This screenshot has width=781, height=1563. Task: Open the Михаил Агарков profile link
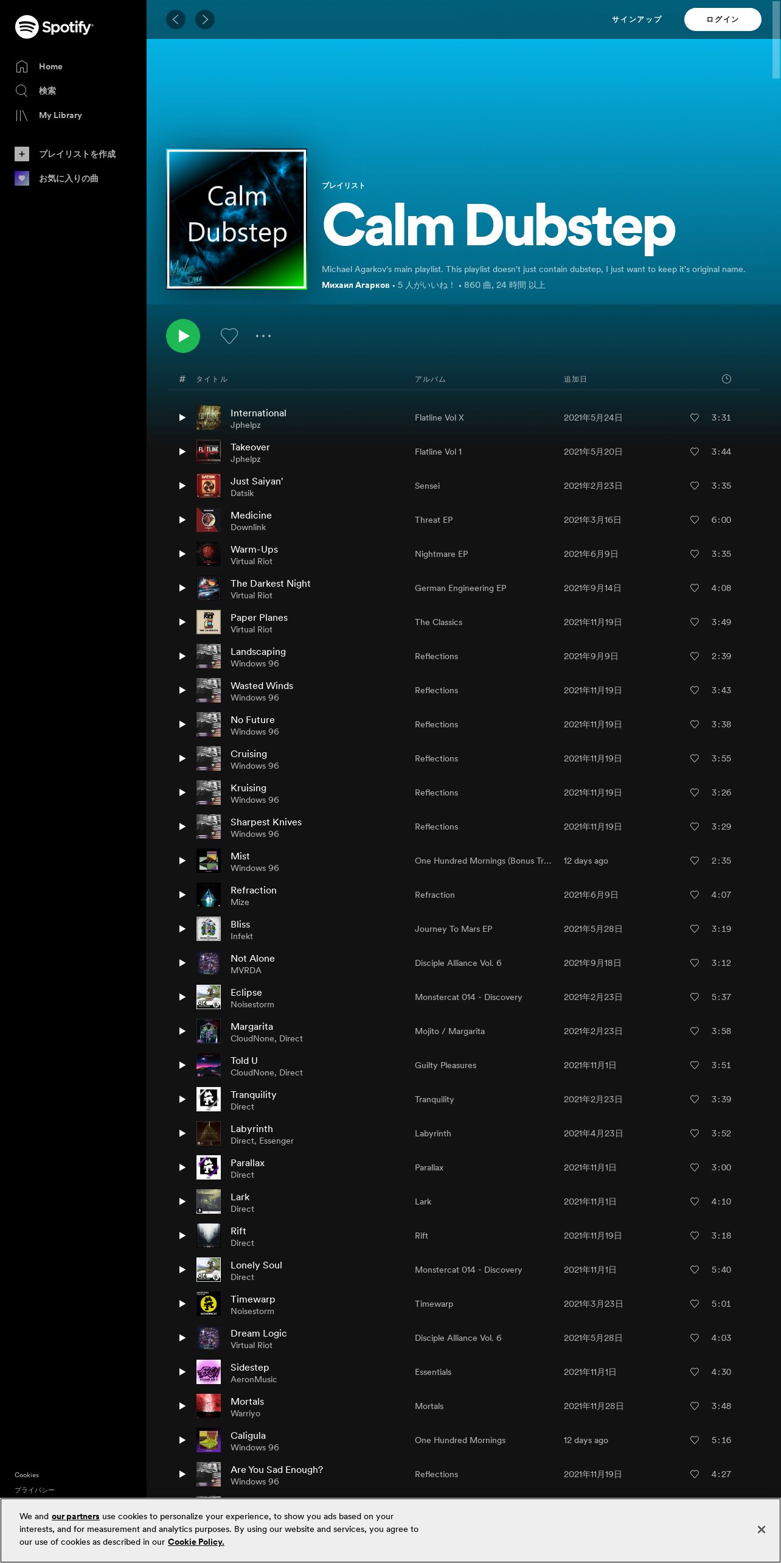click(x=356, y=285)
